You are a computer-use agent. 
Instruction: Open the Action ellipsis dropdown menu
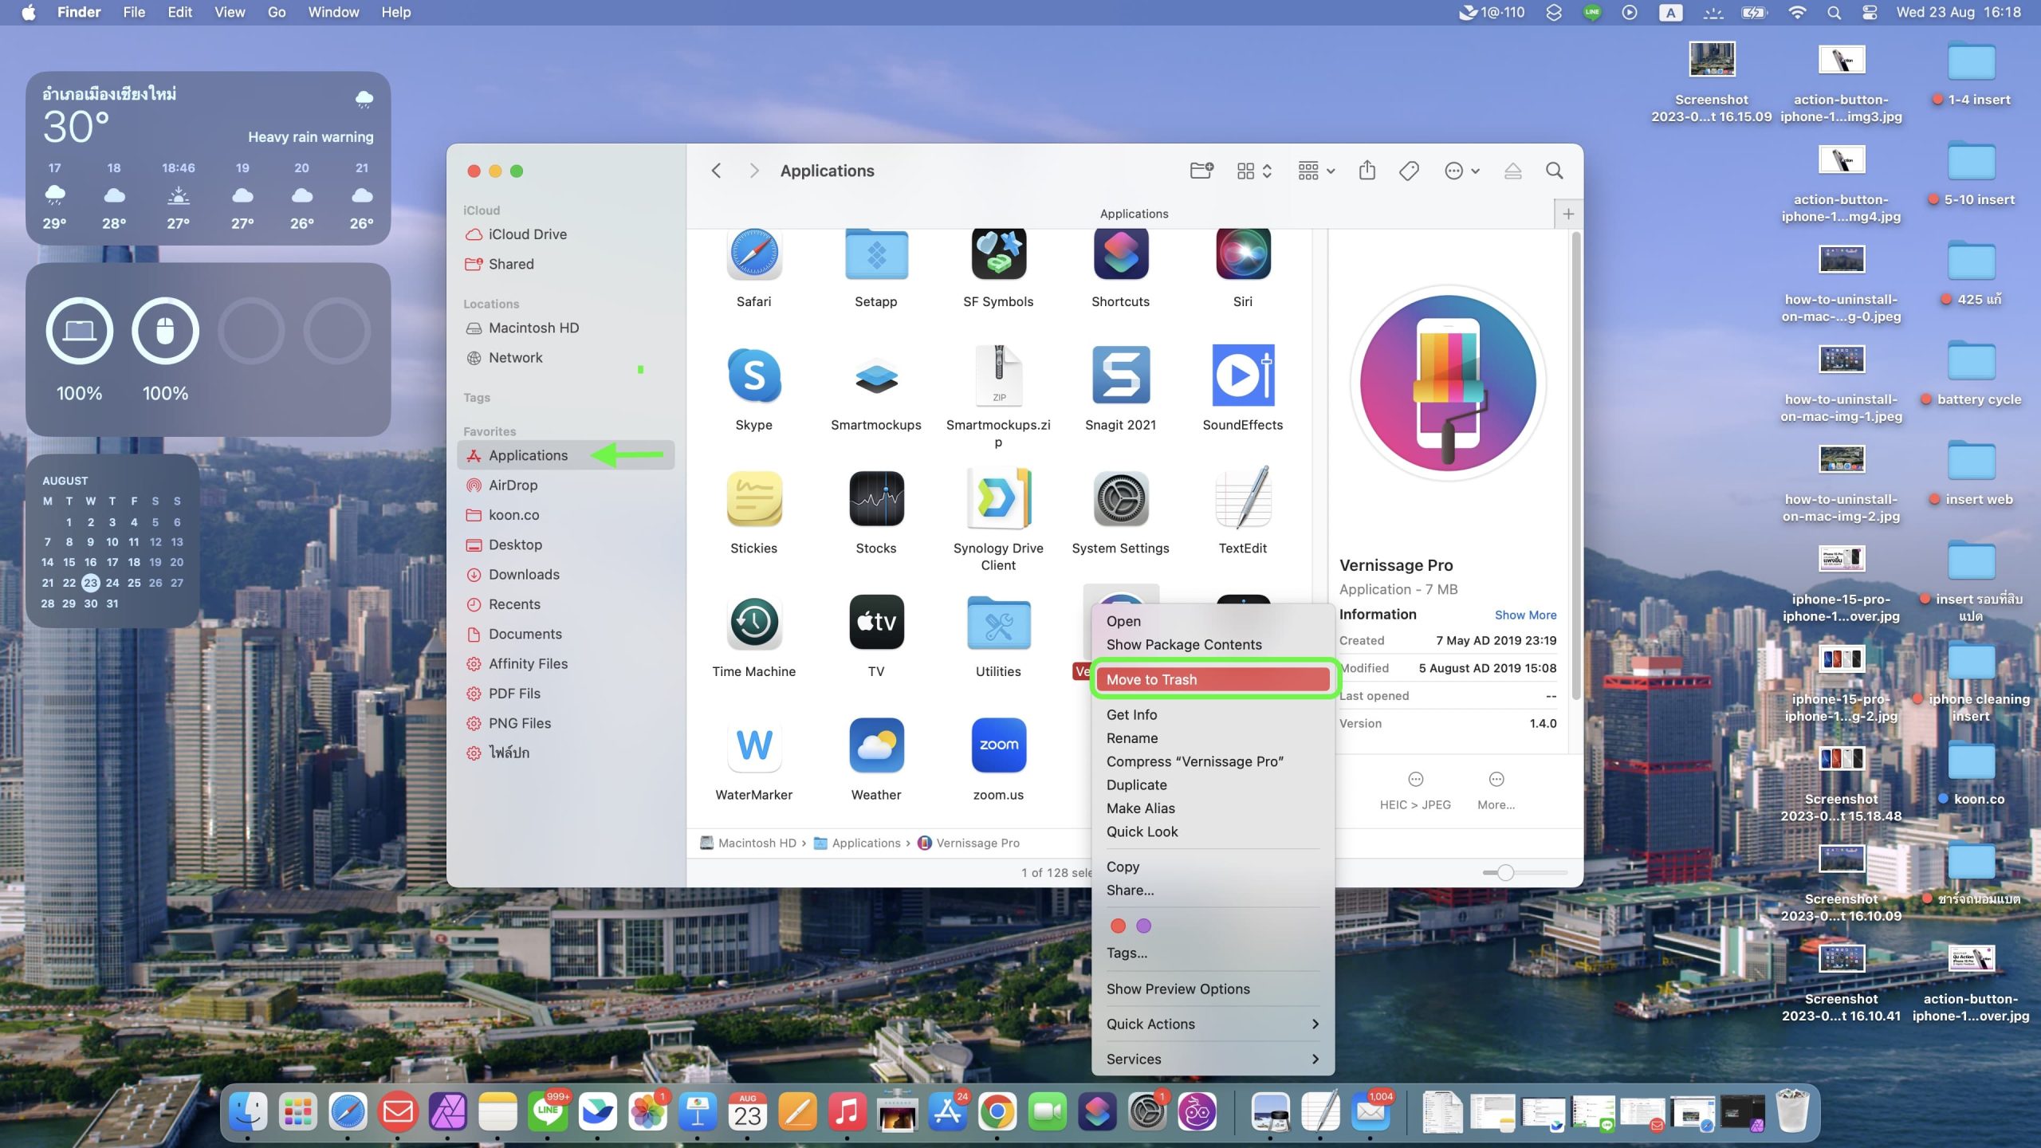(1462, 171)
